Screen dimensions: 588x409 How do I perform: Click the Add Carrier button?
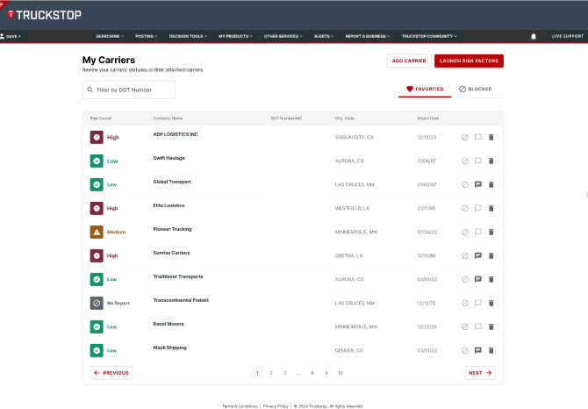pos(409,61)
